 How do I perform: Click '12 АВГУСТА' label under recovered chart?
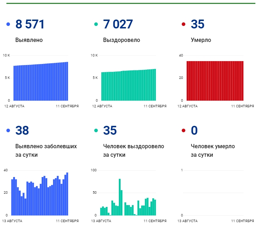[102, 106]
